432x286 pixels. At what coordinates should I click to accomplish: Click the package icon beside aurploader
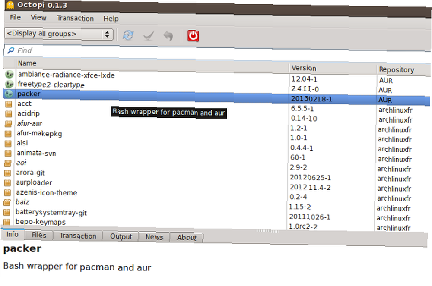7,182
